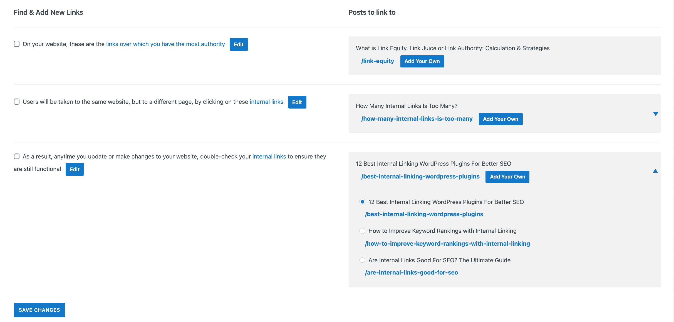This screenshot has width=674, height=322.
Task: Open the /link-equity URL link
Action: click(378, 61)
